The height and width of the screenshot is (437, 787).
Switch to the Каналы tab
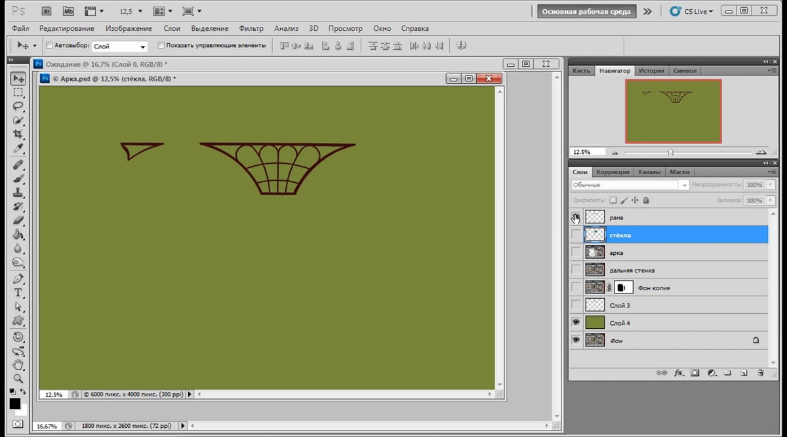point(649,172)
